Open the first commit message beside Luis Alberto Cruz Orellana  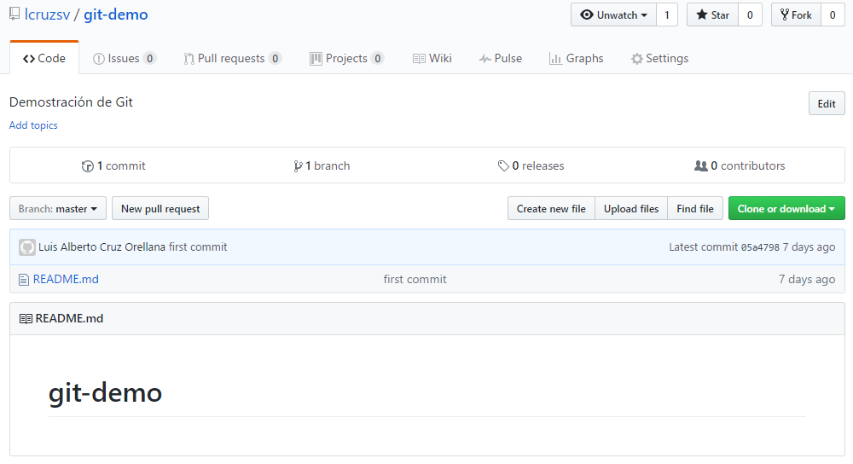pyautogui.click(x=198, y=247)
